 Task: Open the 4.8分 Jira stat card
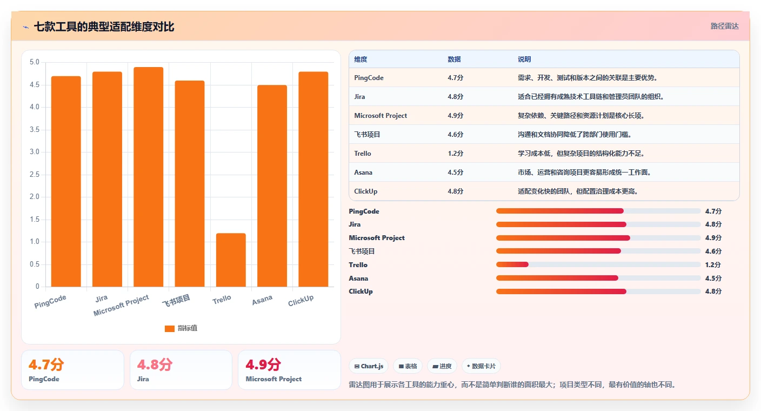click(x=181, y=370)
